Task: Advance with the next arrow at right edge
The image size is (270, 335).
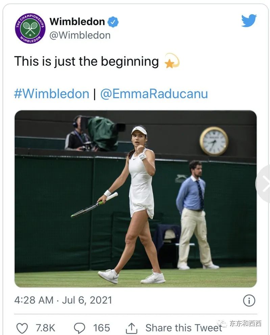Action: (x=264, y=184)
